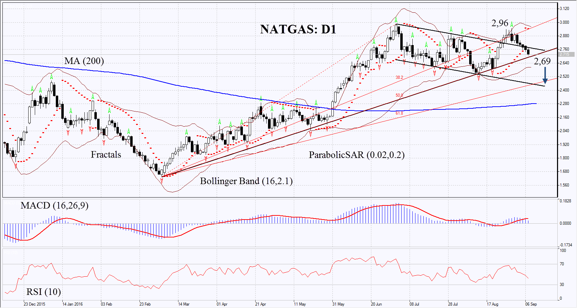Click the 31 May date label

tap(338, 304)
